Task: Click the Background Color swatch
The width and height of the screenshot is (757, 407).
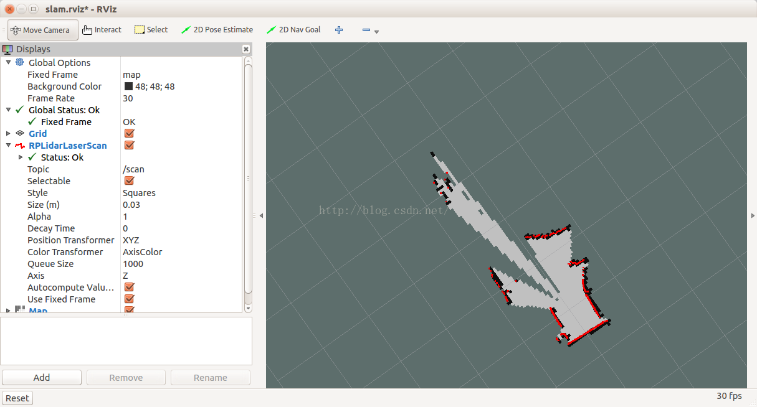Action: 128,87
